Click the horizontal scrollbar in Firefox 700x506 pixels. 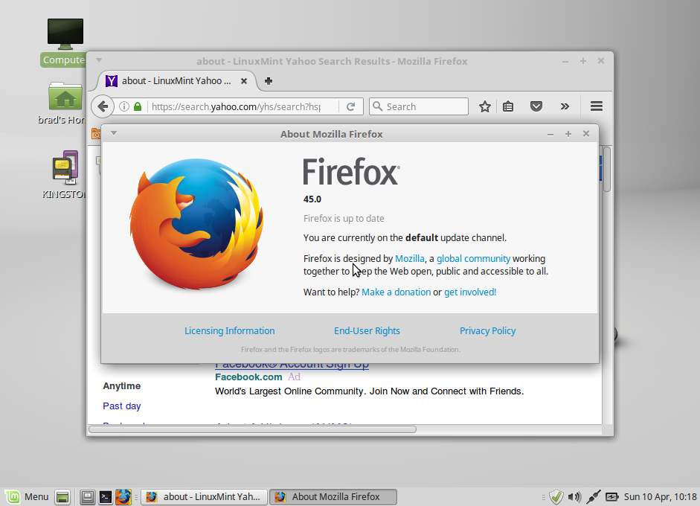coord(252,429)
